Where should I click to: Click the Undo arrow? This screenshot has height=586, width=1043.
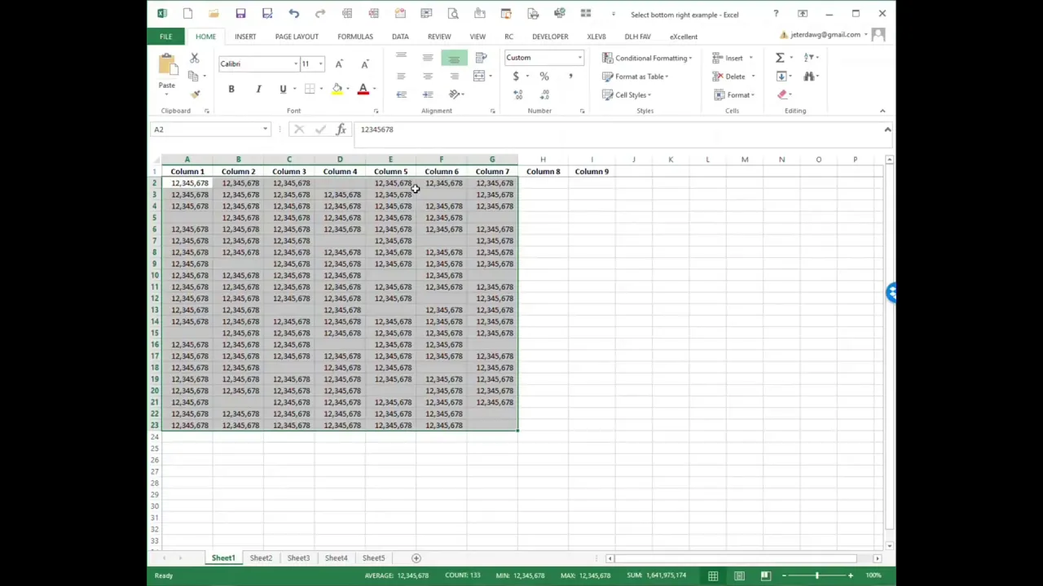pyautogui.click(x=293, y=14)
